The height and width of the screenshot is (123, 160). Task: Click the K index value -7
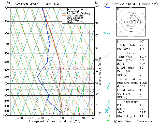pyautogui.click(x=142, y=42)
